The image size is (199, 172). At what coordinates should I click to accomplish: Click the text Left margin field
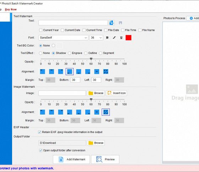[96, 80]
